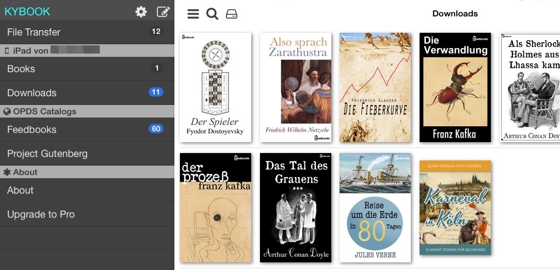
Task: Open Also sprach Zarathustra book cover
Action: click(295, 87)
